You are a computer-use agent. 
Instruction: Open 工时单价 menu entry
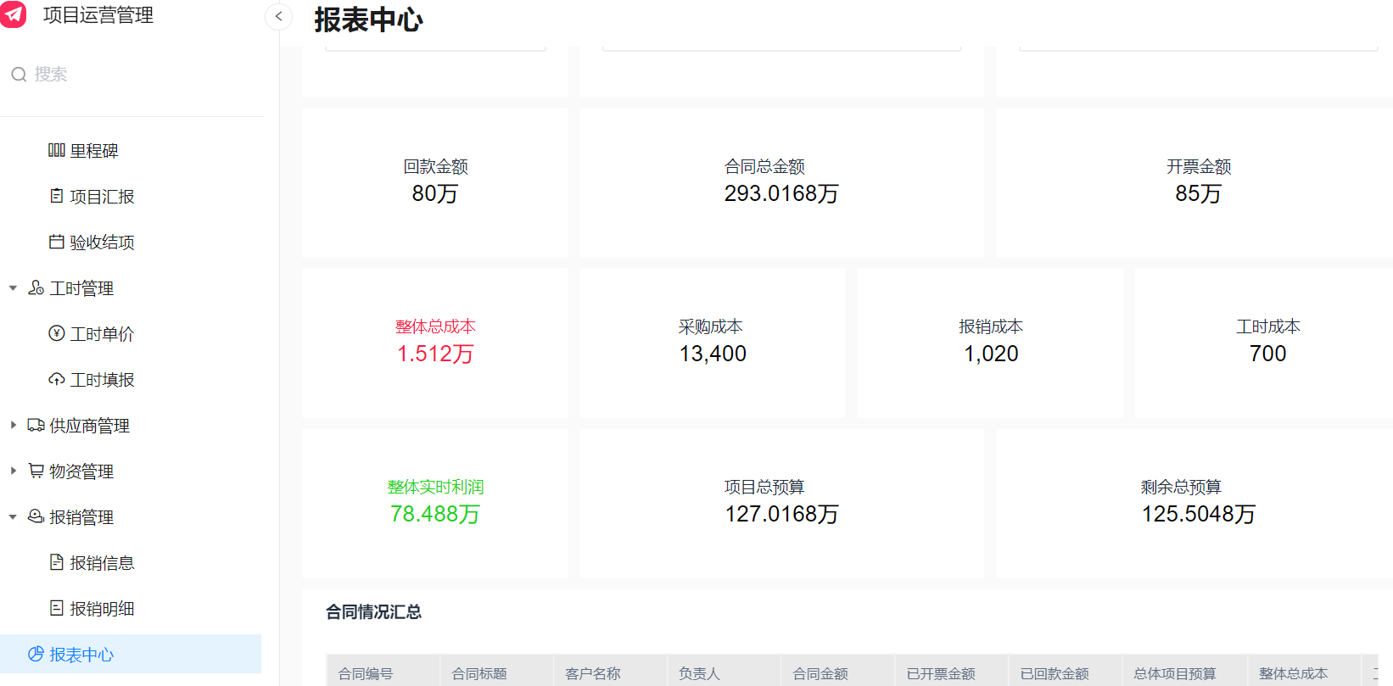(102, 334)
